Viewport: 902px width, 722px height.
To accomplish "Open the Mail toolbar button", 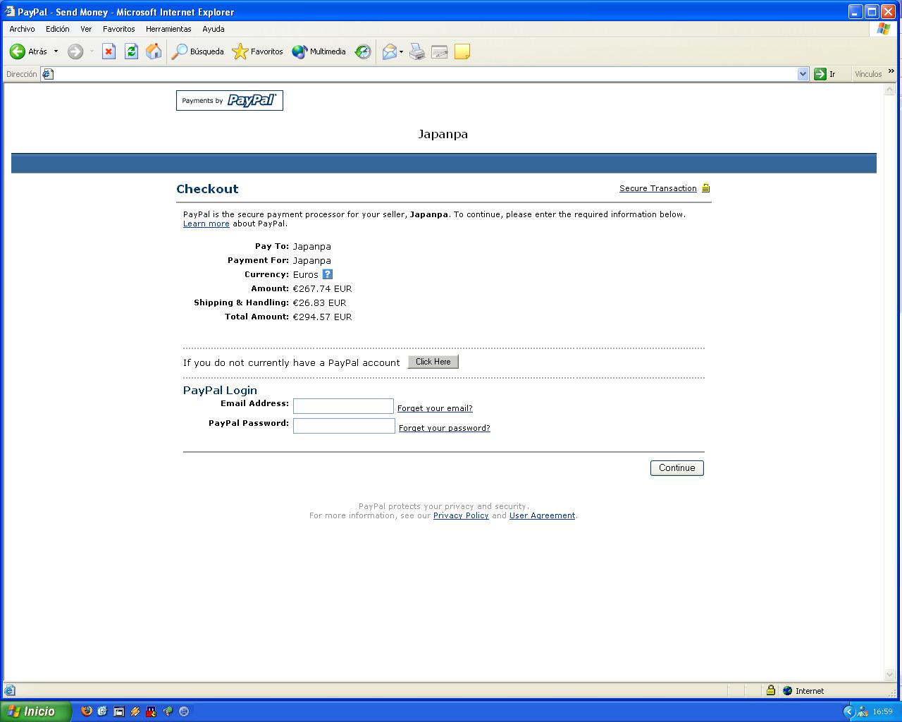I will pos(389,51).
